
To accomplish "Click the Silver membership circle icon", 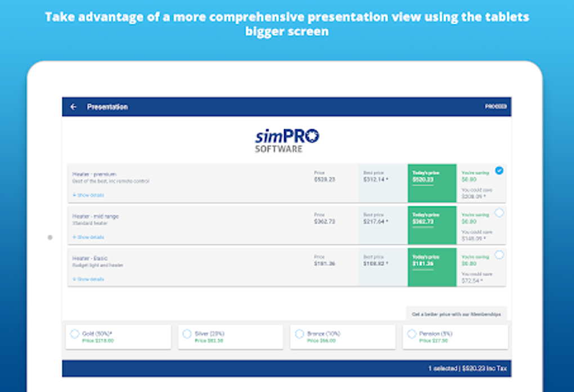I will pos(187,333).
